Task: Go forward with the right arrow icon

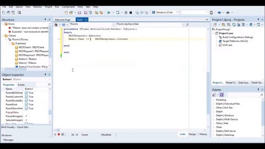Action: 228,13
